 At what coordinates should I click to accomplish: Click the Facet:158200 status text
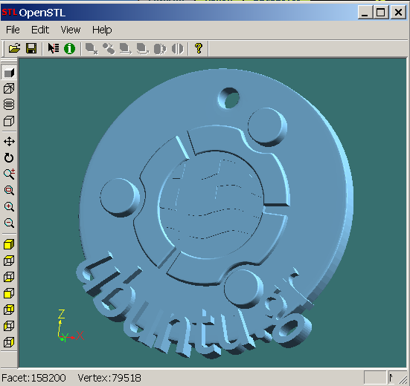coord(33,378)
